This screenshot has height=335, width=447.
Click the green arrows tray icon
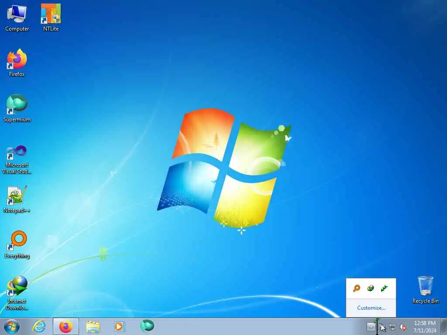coord(384,288)
